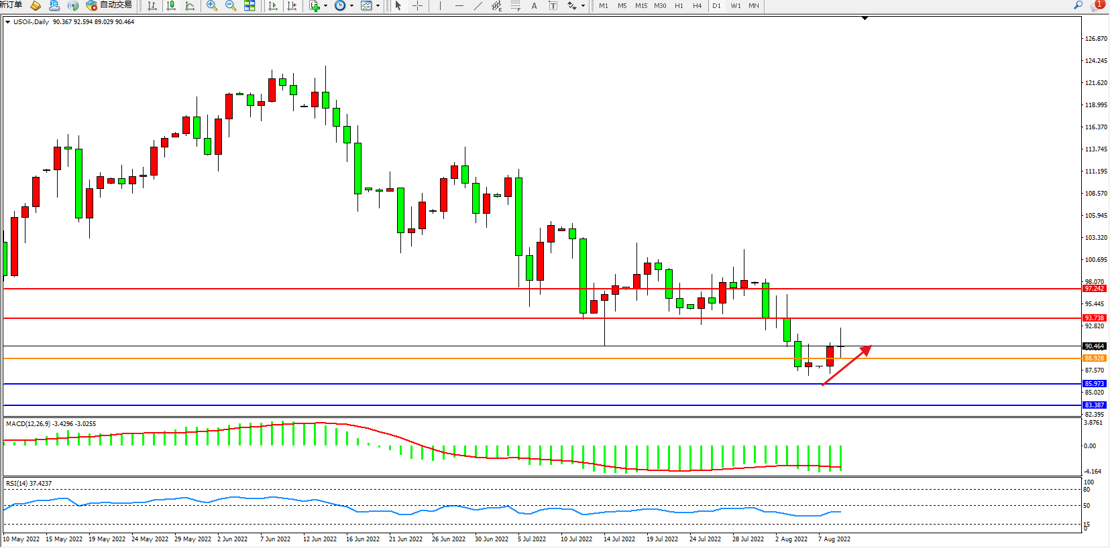Toggle chart auto scroll
1110x548 pixels.
coord(273,5)
